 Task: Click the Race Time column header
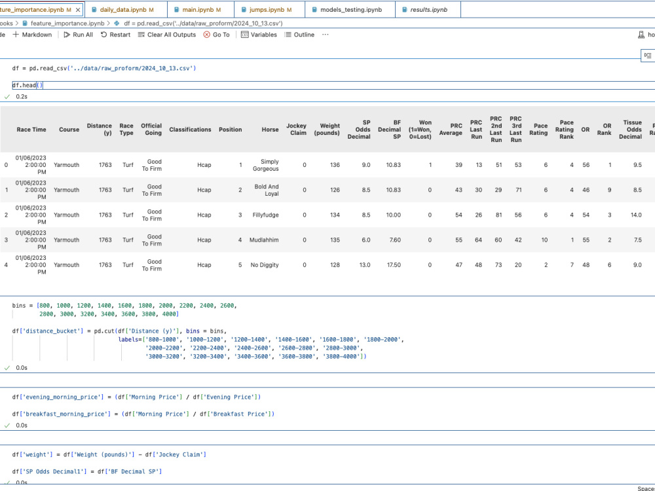(31, 130)
